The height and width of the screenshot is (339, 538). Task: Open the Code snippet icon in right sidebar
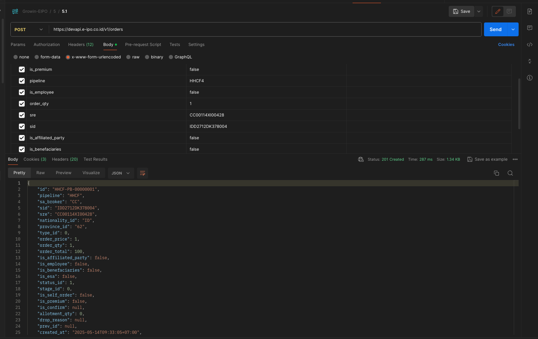tap(530, 45)
